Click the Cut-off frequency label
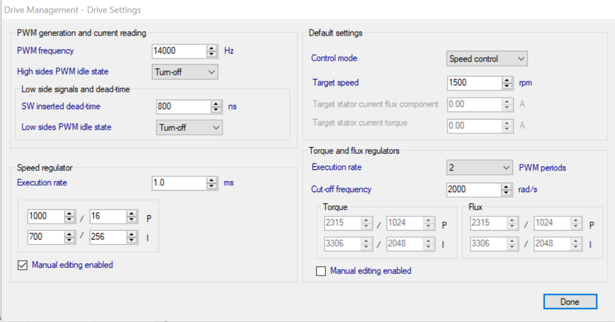 [341, 190]
